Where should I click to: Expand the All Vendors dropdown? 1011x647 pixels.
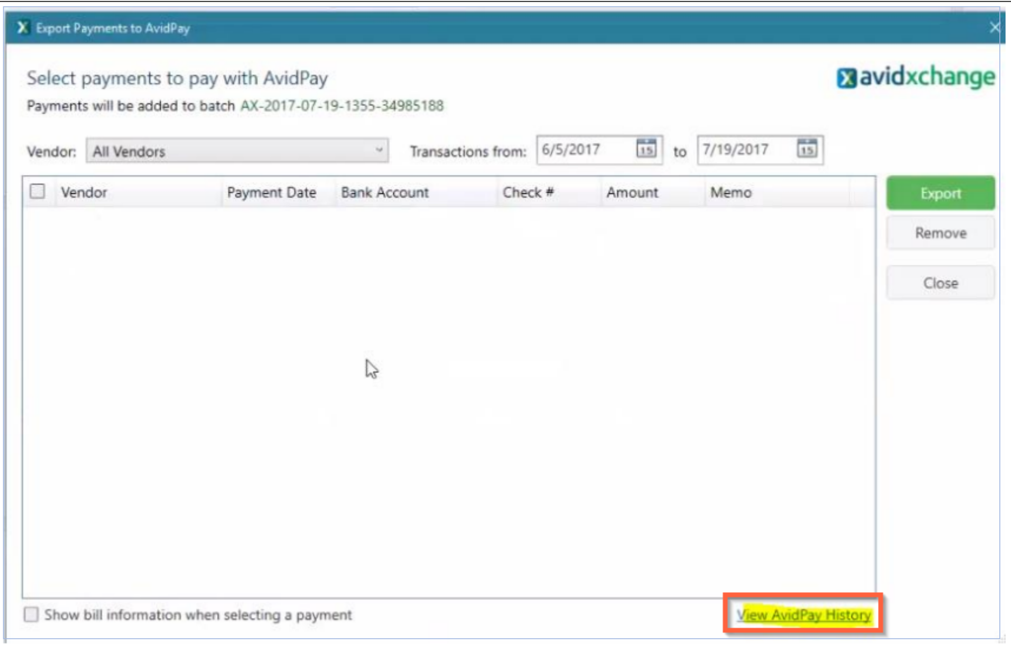coord(237,151)
